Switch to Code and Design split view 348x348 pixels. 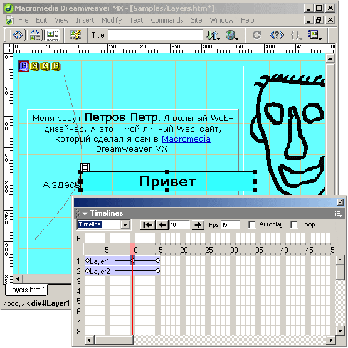[x=35, y=35]
